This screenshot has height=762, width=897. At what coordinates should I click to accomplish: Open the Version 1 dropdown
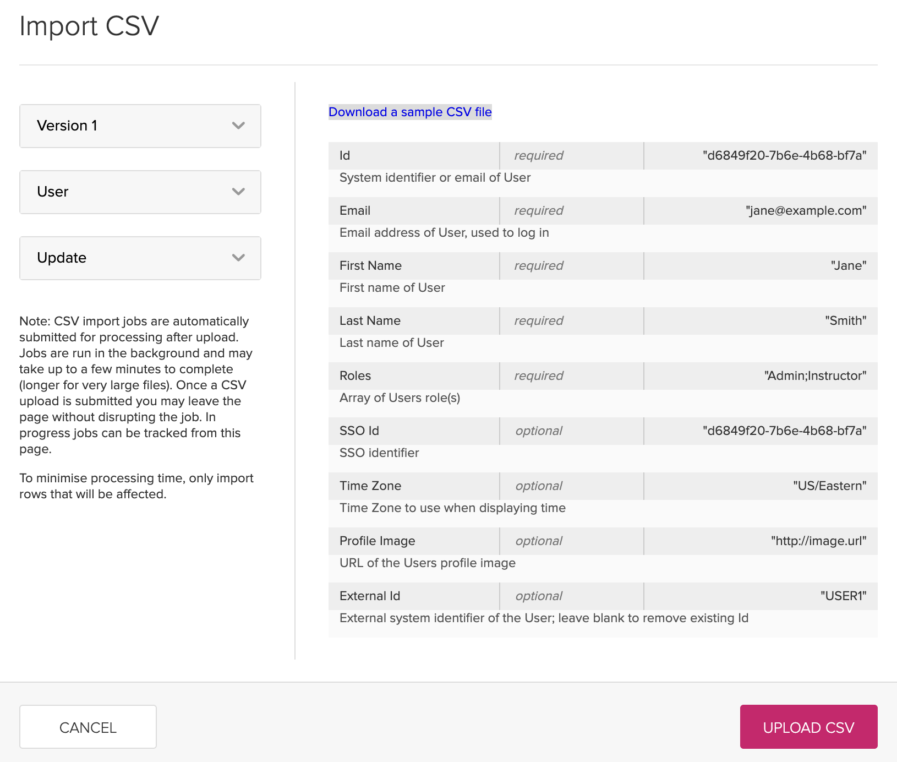tap(140, 126)
